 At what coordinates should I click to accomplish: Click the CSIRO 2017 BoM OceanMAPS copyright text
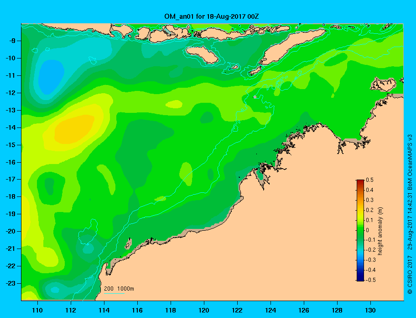(x=410, y=214)
